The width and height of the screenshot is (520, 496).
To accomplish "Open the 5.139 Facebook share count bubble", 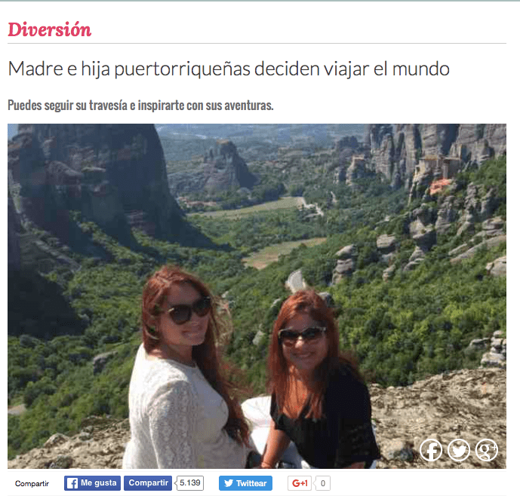I will pos(189,483).
